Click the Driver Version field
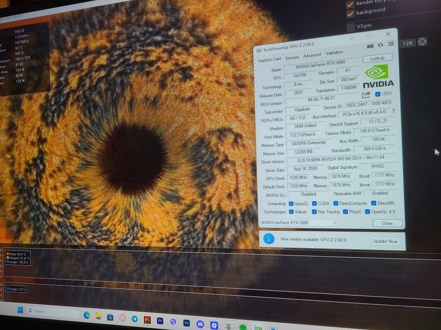 click(x=341, y=159)
